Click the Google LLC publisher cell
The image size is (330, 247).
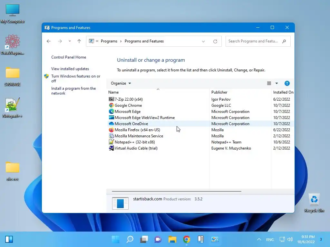[221, 105]
